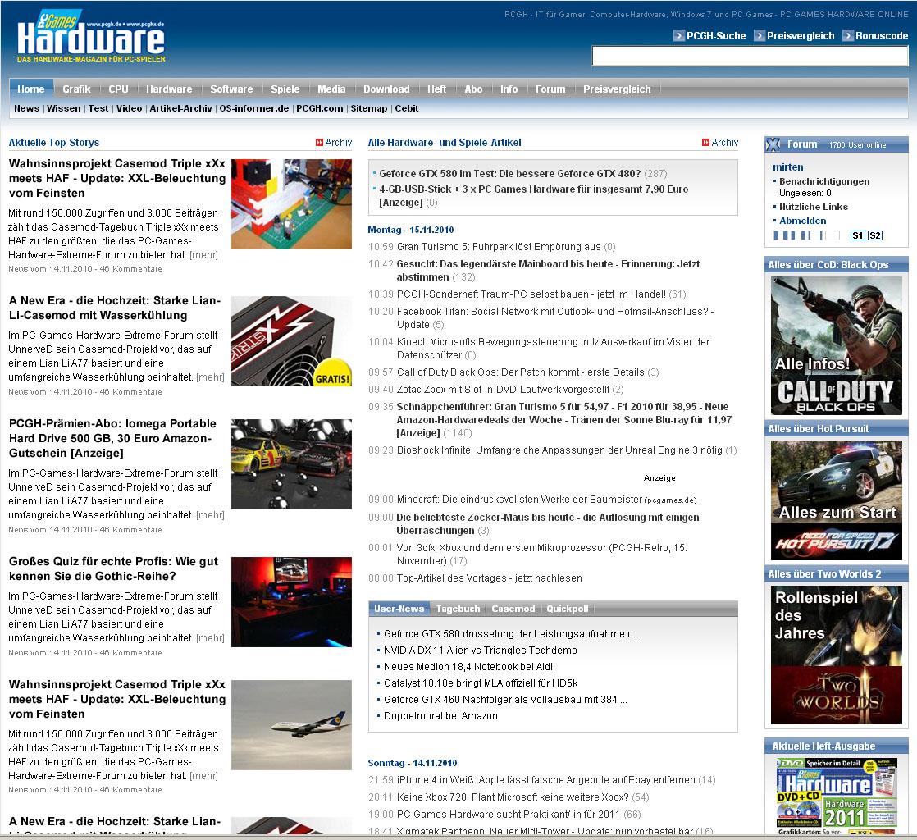The height and width of the screenshot is (840, 917).
Task: Open the Gran Turismo 5 Fuhrpark article
Action: (498, 247)
